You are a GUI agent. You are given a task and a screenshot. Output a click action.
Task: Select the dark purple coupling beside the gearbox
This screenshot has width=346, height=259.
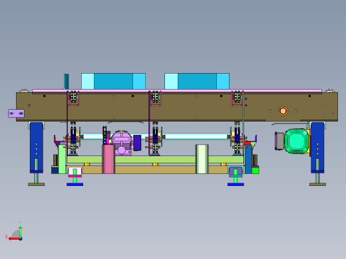[x=137, y=143]
